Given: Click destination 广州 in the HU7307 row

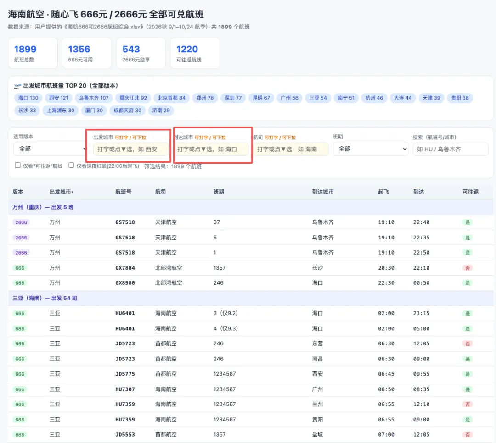Looking at the screenshot, I should coord(317,389).
